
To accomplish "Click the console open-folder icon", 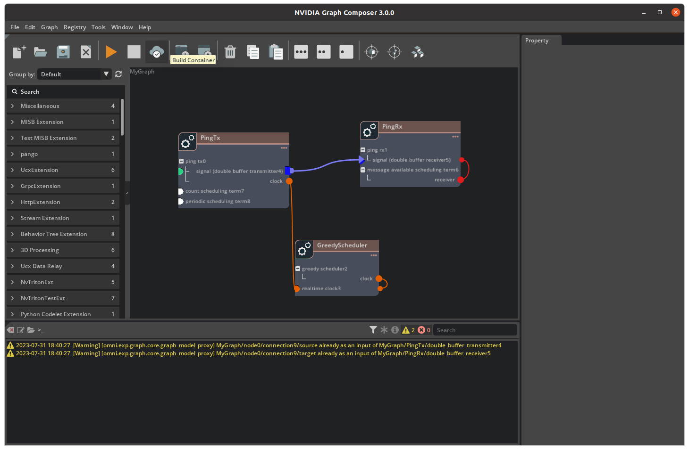I will pos(31,330).
